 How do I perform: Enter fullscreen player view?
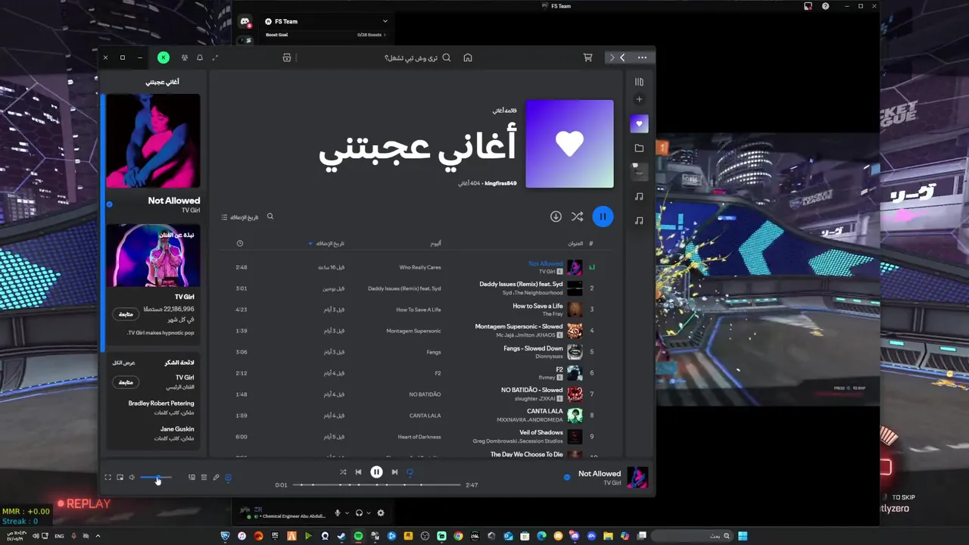(107, 478)
